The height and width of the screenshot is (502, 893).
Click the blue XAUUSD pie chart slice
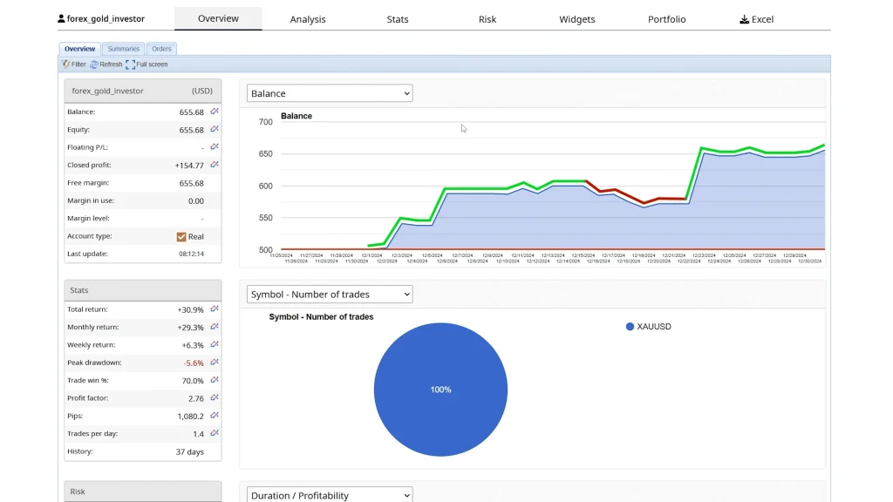click(x=440, y=390)
